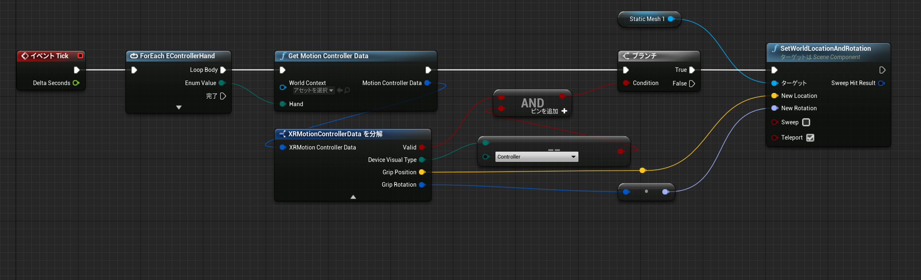Image resolution: width=921 pixels, height=280 pixels.
Task: Click the Branch Condition input pin
Action: [626, 83]
